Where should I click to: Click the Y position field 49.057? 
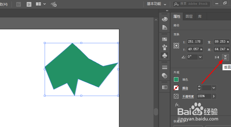point(195,49)
